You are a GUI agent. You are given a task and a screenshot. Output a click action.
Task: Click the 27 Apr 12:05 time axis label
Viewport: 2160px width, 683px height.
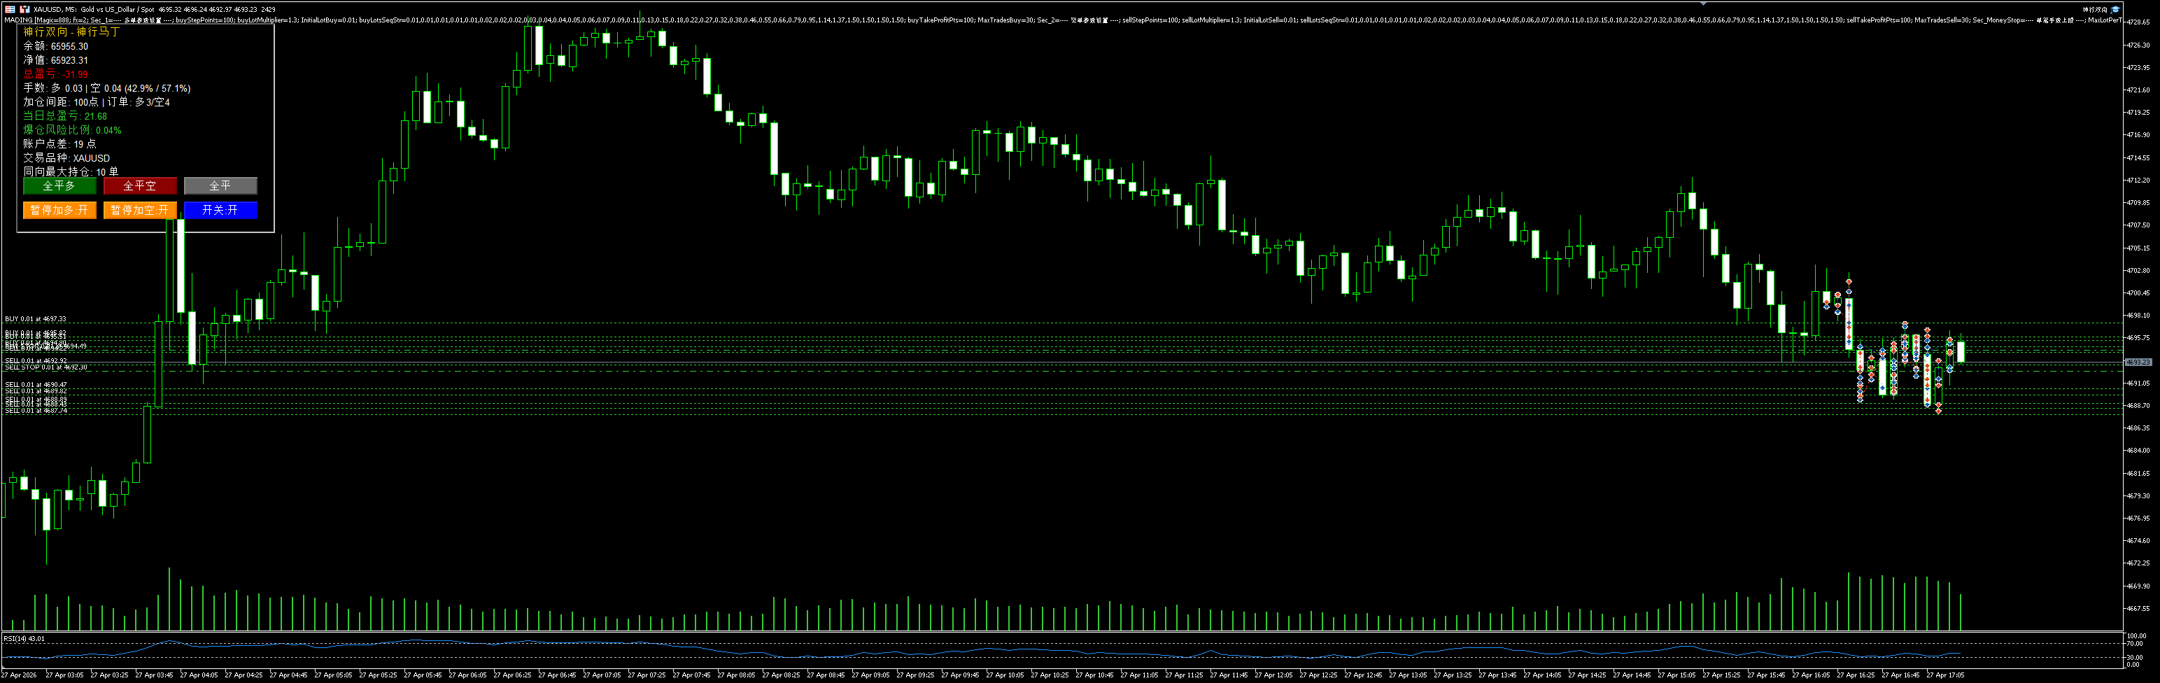coord(1273,675)
